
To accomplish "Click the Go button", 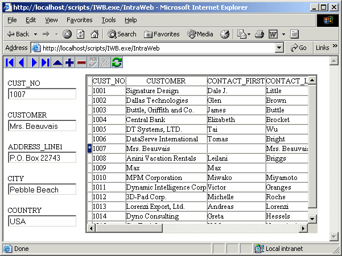I will (299, 48).
